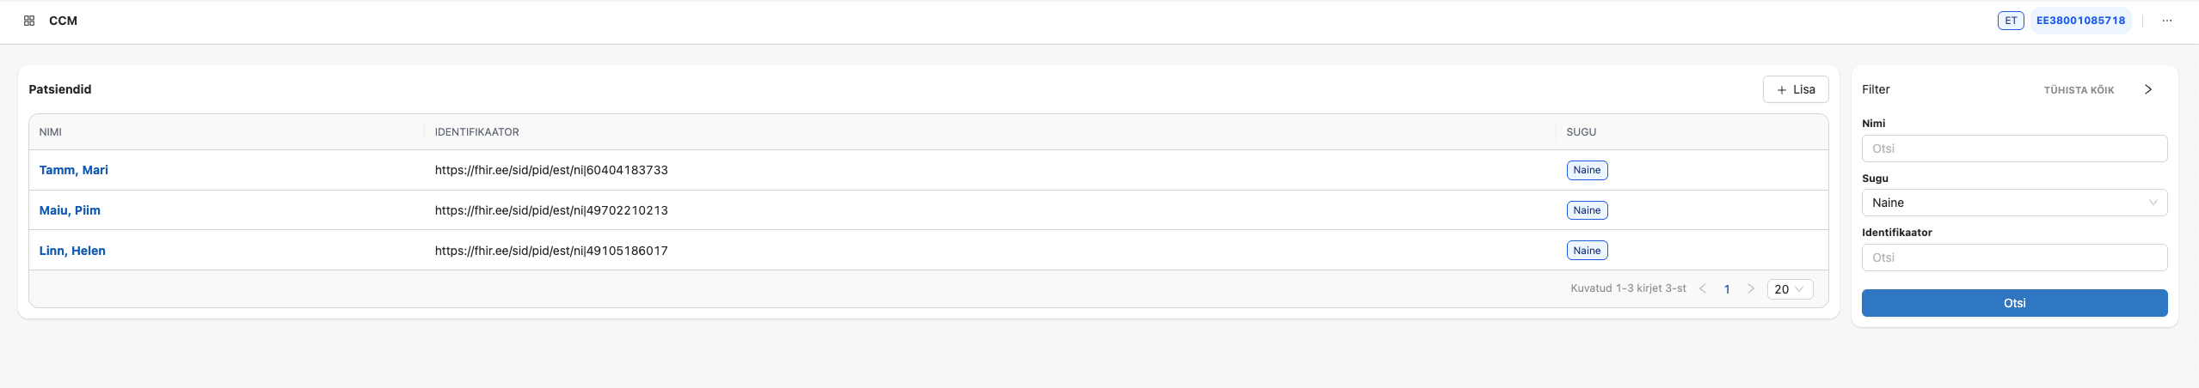Select page 1 in pagination

pyautogui.click(x=1726, y=289)
